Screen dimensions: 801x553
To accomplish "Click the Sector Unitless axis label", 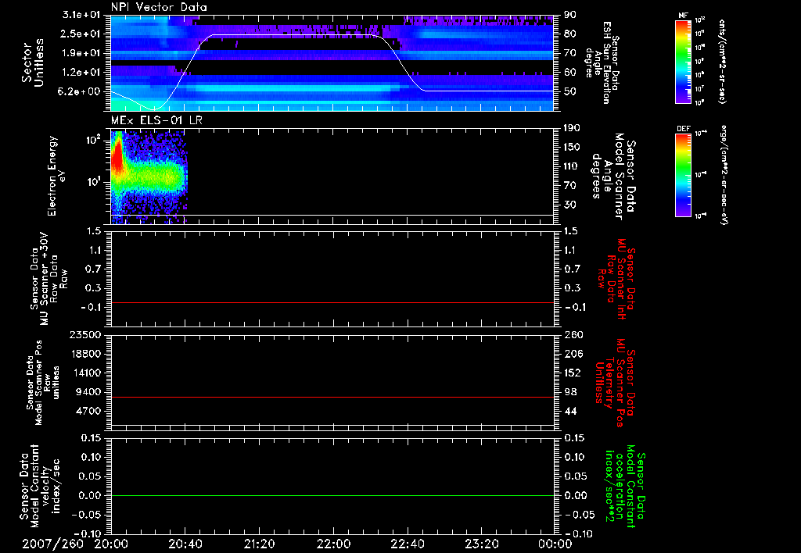I will [x=33, y=62].
